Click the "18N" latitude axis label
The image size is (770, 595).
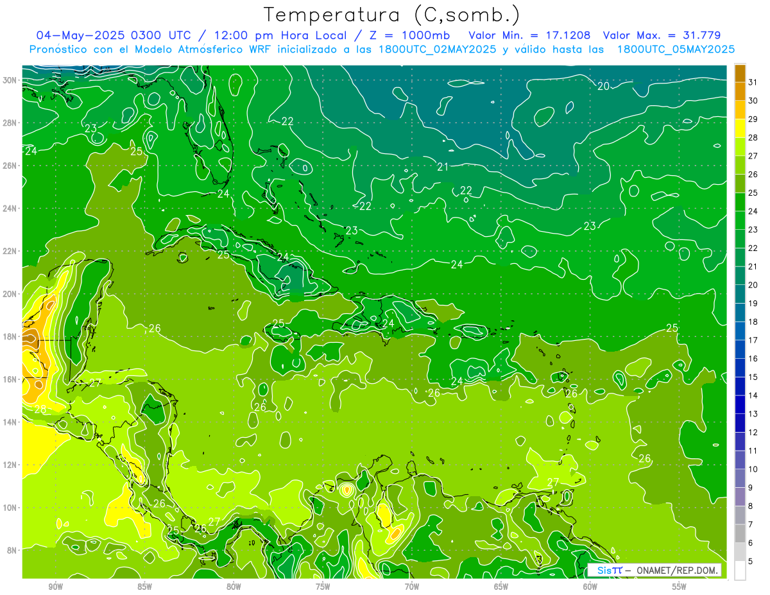10,336
